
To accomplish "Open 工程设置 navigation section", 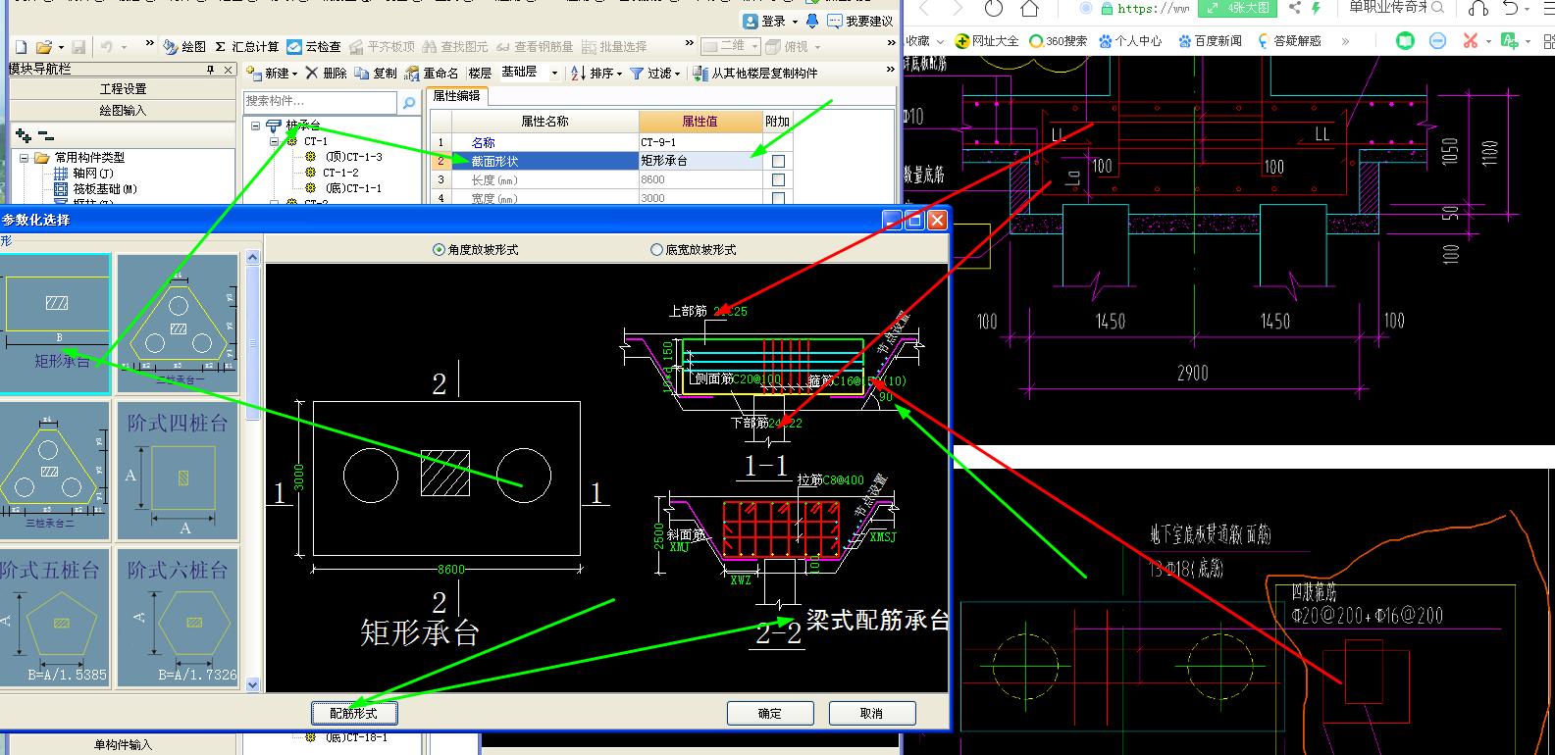I will pos(123,88).
